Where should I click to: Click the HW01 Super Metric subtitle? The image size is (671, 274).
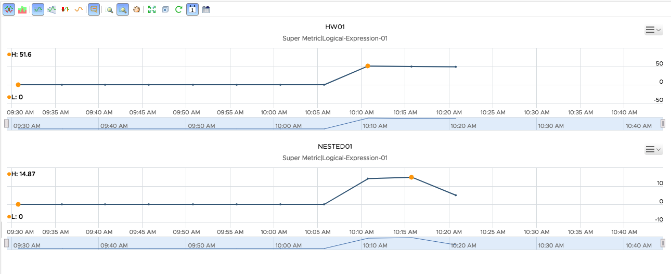(x=335, y=38)
